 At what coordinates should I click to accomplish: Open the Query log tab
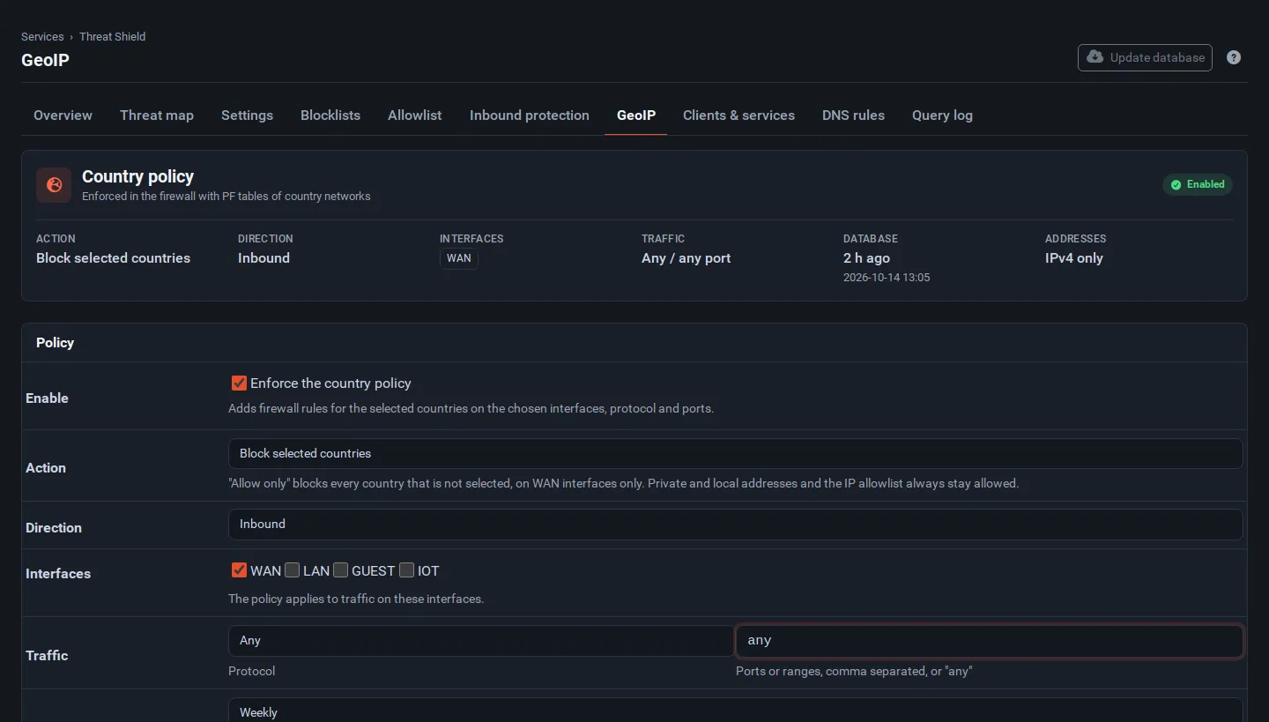[x=942, y=115]
